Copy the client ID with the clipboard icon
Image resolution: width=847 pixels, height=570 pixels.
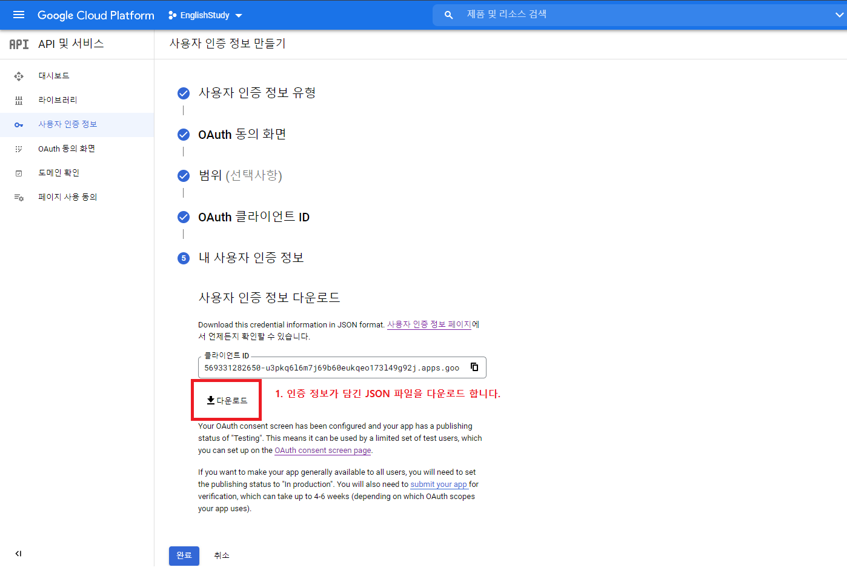pyautogui.click(x=474, y=367)
